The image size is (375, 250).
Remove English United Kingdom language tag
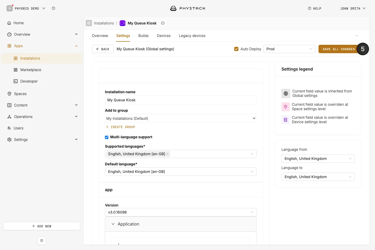168,154
